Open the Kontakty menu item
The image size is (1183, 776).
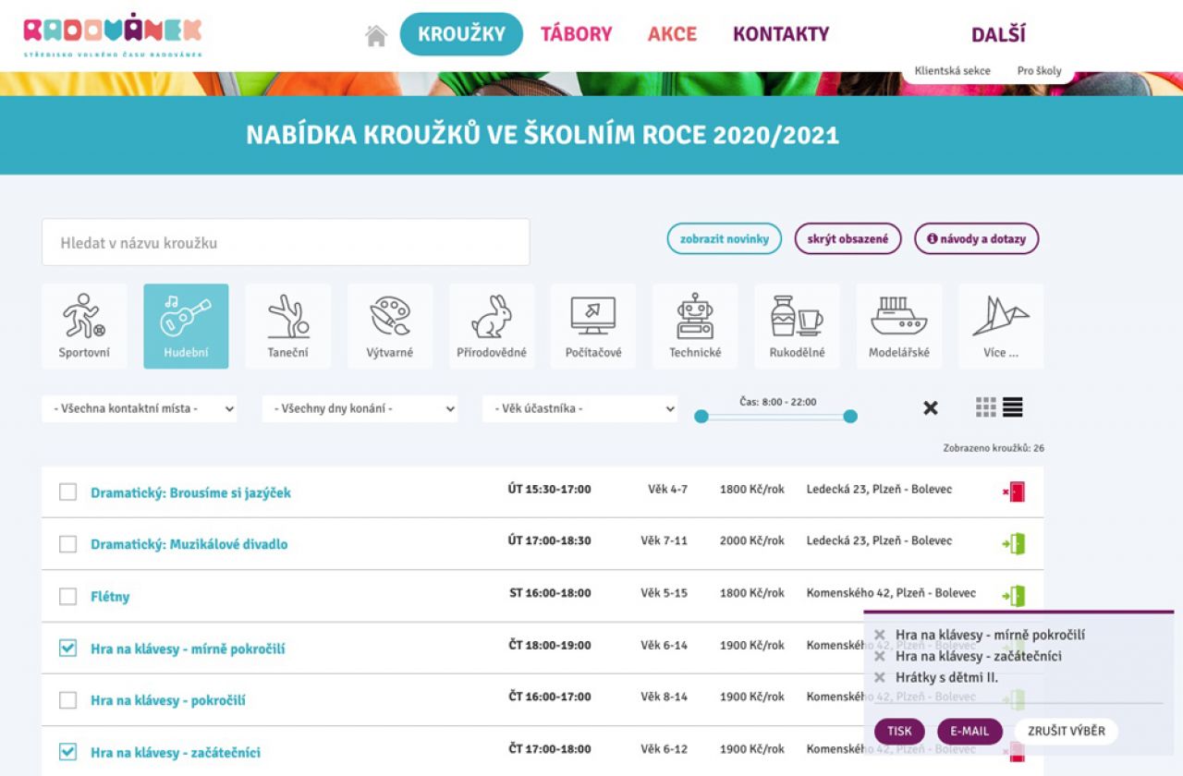coord(781,34)
